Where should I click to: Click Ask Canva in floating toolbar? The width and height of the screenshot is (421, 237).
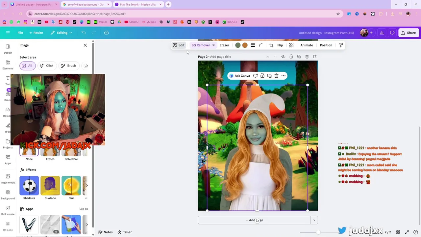tap(239, 76)
